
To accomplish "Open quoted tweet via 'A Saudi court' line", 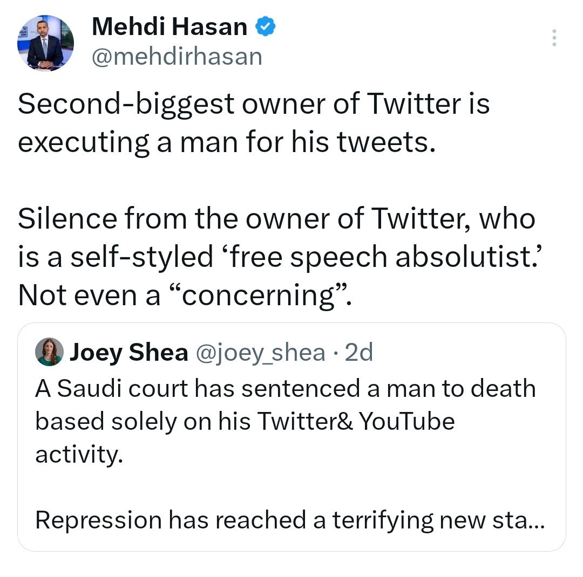I will coord(285,389).
